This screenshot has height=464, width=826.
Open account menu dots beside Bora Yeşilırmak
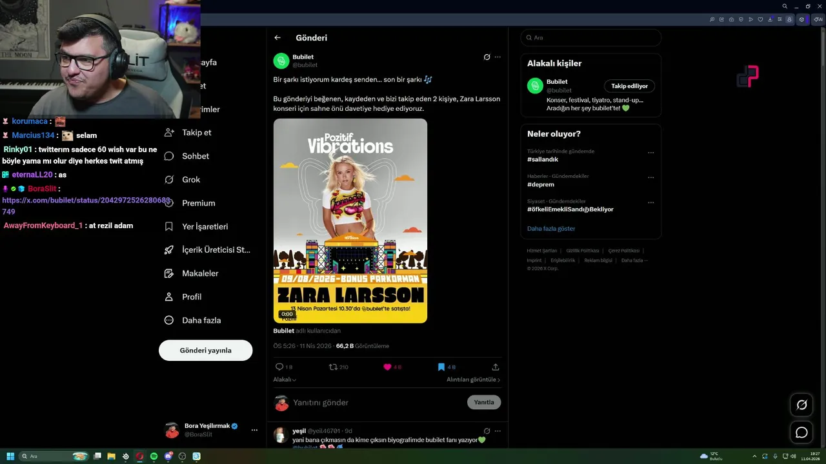[x=254, y=430]
